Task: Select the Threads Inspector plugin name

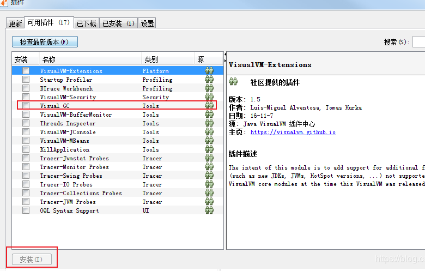Action: tap(68, 123)
